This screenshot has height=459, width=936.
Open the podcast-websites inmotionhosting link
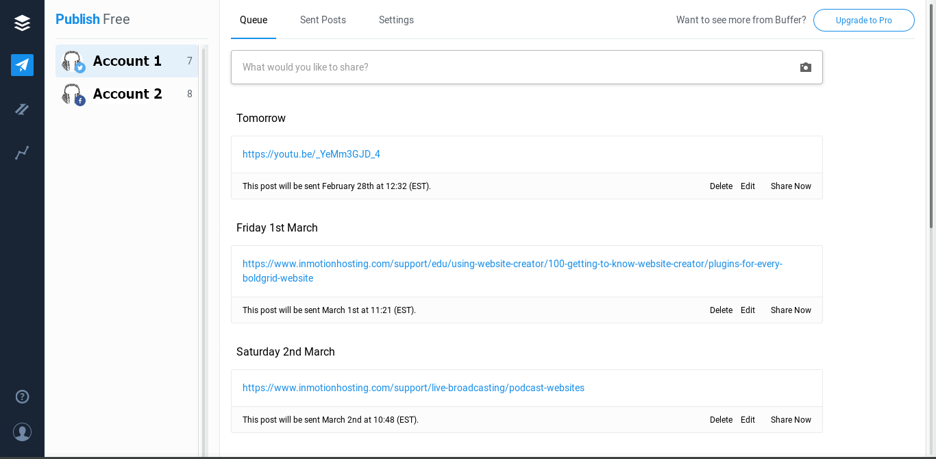[413, 388]
